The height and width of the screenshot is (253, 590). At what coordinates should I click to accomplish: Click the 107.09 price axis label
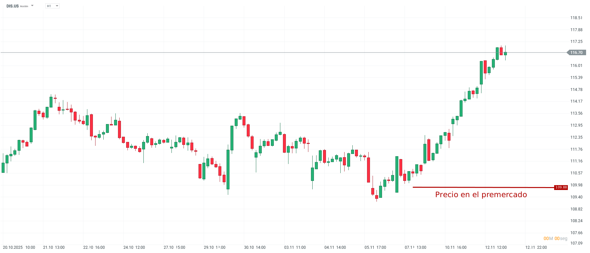[x=576, y=243]
